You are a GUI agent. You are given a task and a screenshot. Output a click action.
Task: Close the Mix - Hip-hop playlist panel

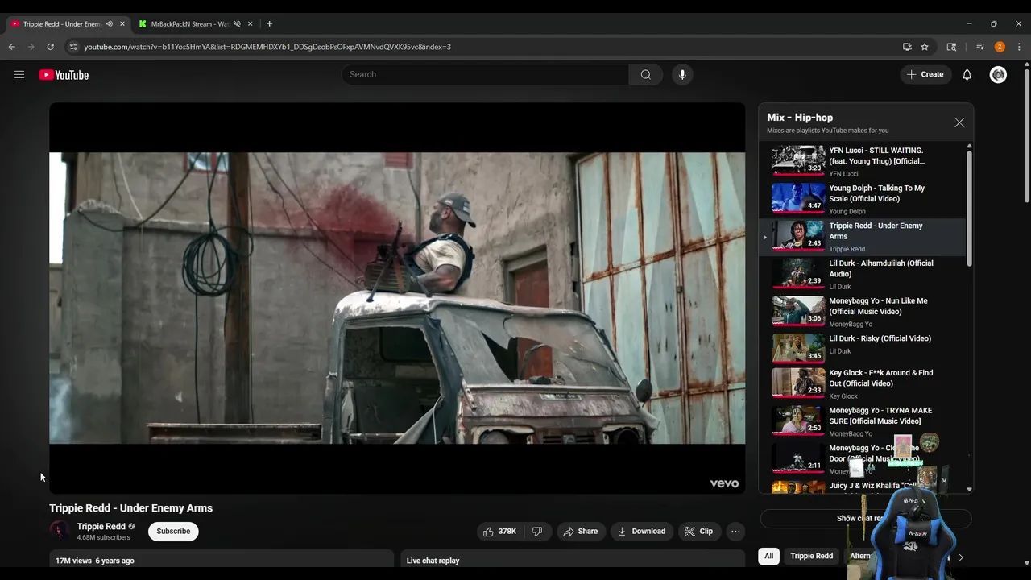click(959, 122)
